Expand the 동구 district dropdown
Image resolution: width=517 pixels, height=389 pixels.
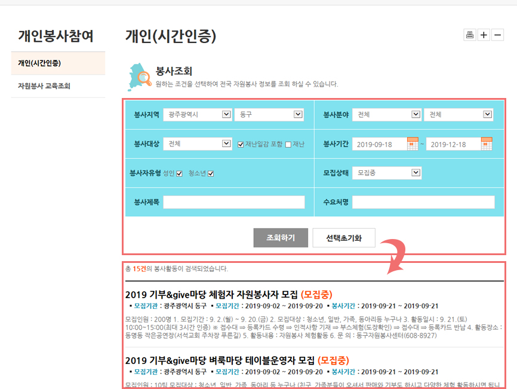click(270, 115)
